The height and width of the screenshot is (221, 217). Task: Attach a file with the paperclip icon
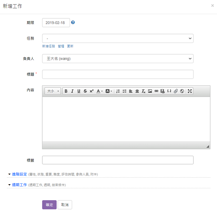[x=175, y=91]
